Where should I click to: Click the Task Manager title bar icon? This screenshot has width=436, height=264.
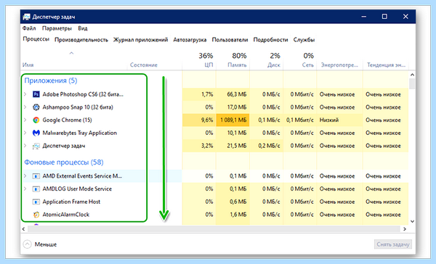[x=26, y=17]
